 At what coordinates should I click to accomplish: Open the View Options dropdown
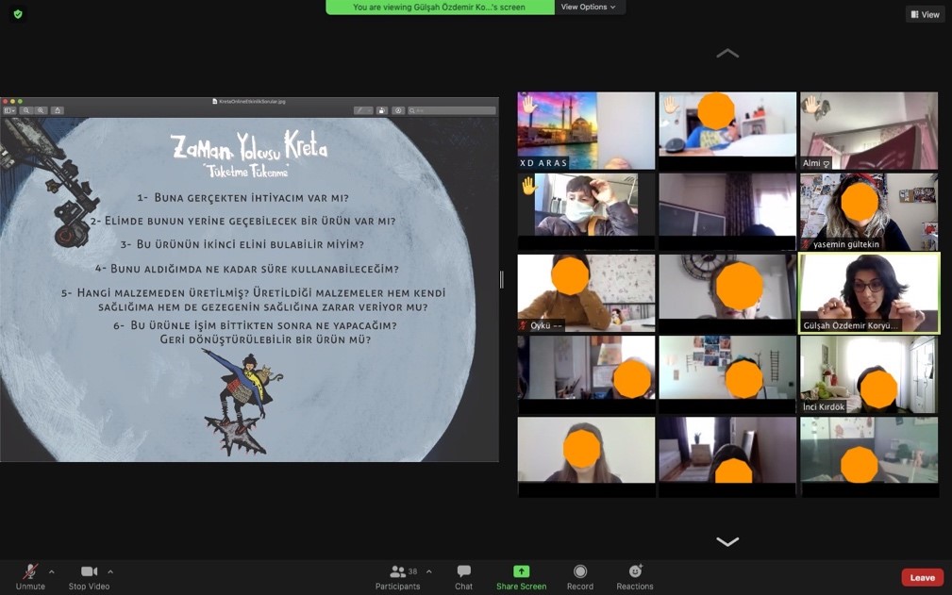coord(588,7)
